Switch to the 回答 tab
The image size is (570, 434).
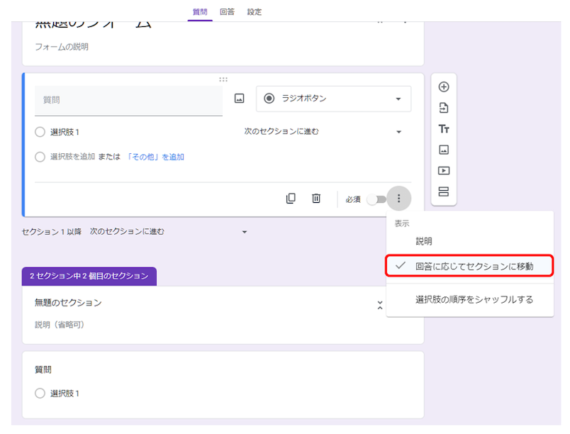[x=227, y=11]
